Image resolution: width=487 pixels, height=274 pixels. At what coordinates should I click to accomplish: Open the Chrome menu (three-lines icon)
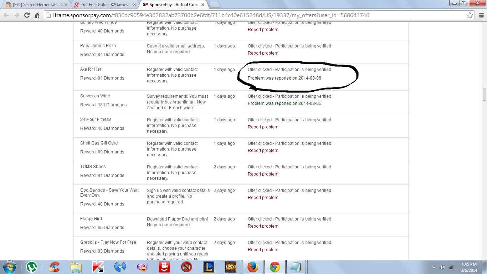click(481, 15)
